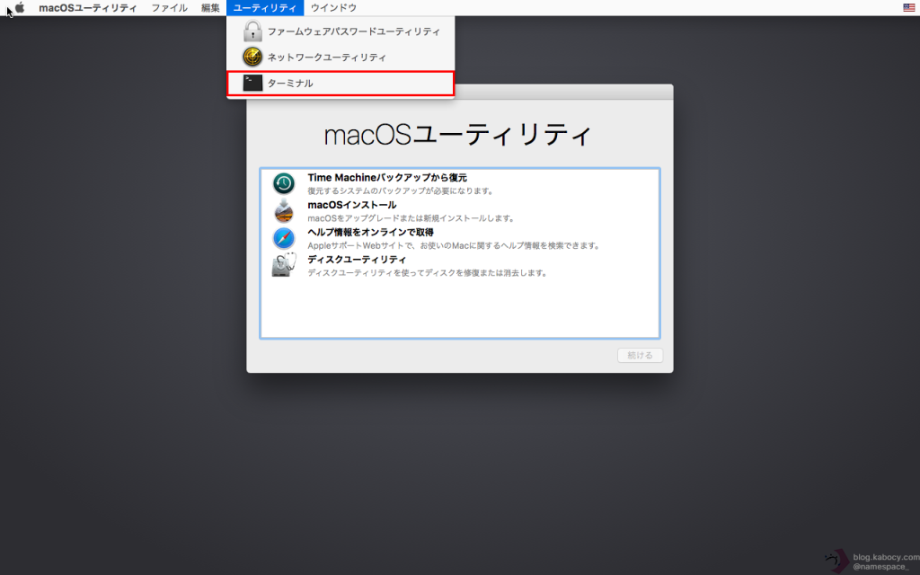The image size is (920, 575).
Task: Click the Time Machine clock icon
Action: click(284, 184)
